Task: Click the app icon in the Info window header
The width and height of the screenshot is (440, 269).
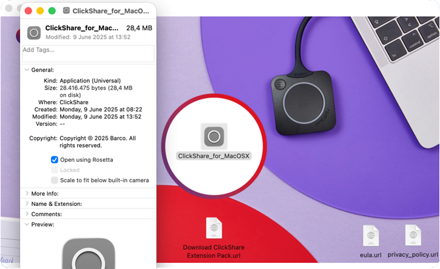Action: click(34, 33)
